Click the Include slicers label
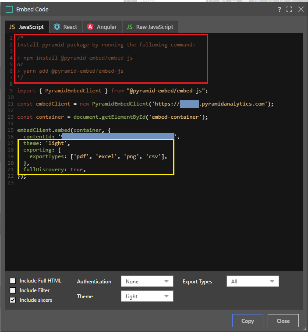This screenshot has height=332, width=308. click(36, 300)
